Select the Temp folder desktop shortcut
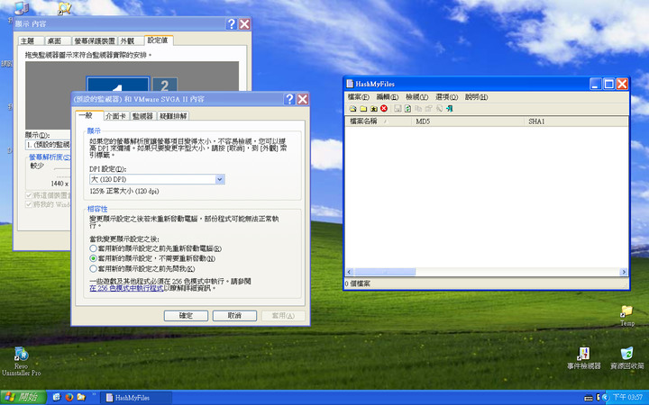This screenshot has width=649, height=405. tap(626, 316)
